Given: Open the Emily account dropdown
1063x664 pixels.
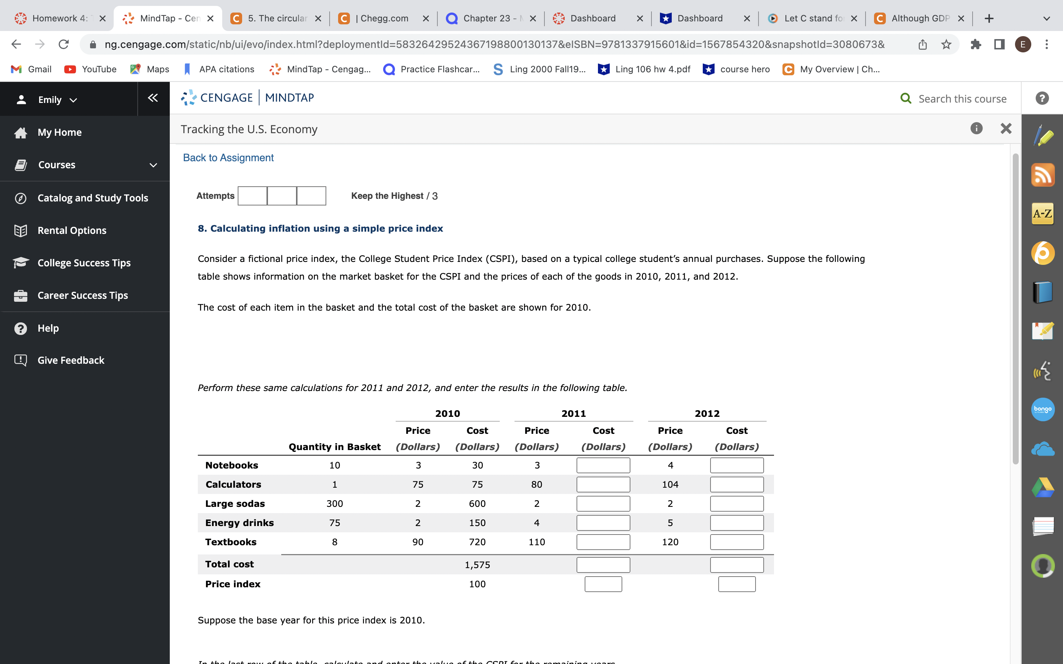Looking at the screenshot, I should click(58, 100).
